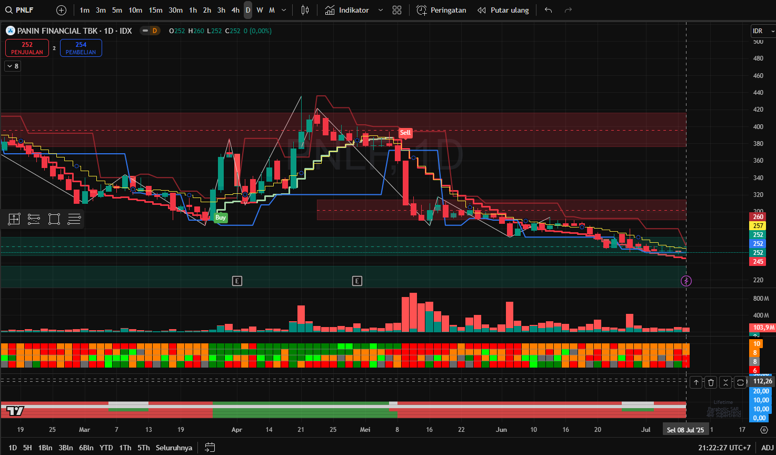
Task: Open the go-to-date calendar icon
Action: coord(210,448)
